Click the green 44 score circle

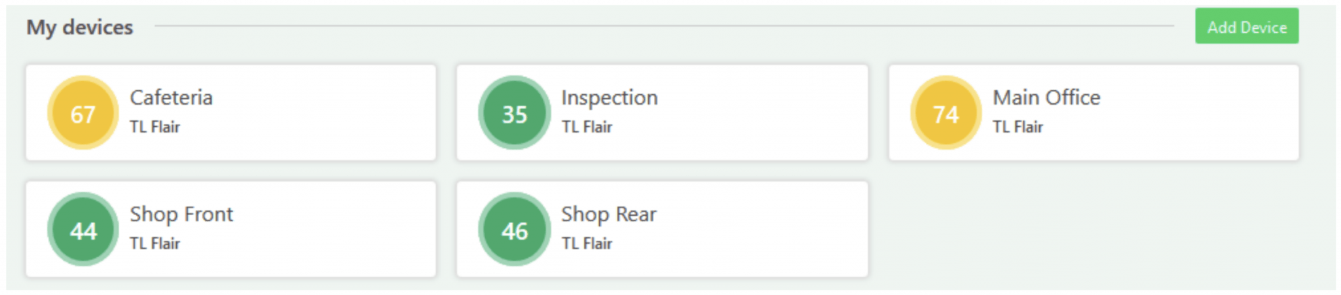pyautogui.click(x=83, y=230)
